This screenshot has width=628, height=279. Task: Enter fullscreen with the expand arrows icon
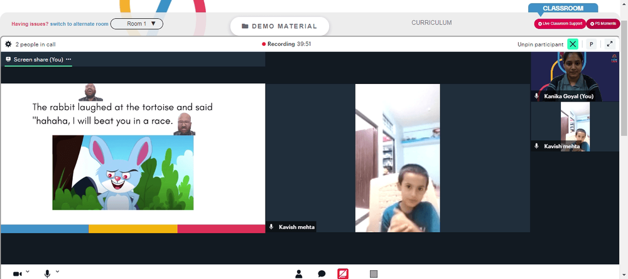pos(610,44)
